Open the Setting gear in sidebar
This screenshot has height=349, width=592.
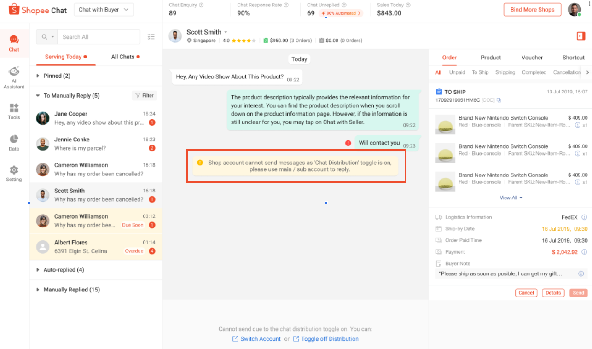pyautogui.click(x=14, y=174)
